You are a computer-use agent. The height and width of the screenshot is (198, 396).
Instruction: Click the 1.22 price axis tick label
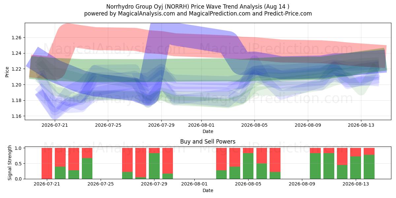point(16,69)
